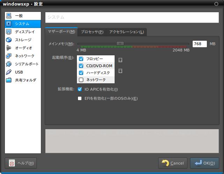Uncheck the フロッピー boot checkbox
The width and height of the screenshot is (224, 174).
point(81,59)
